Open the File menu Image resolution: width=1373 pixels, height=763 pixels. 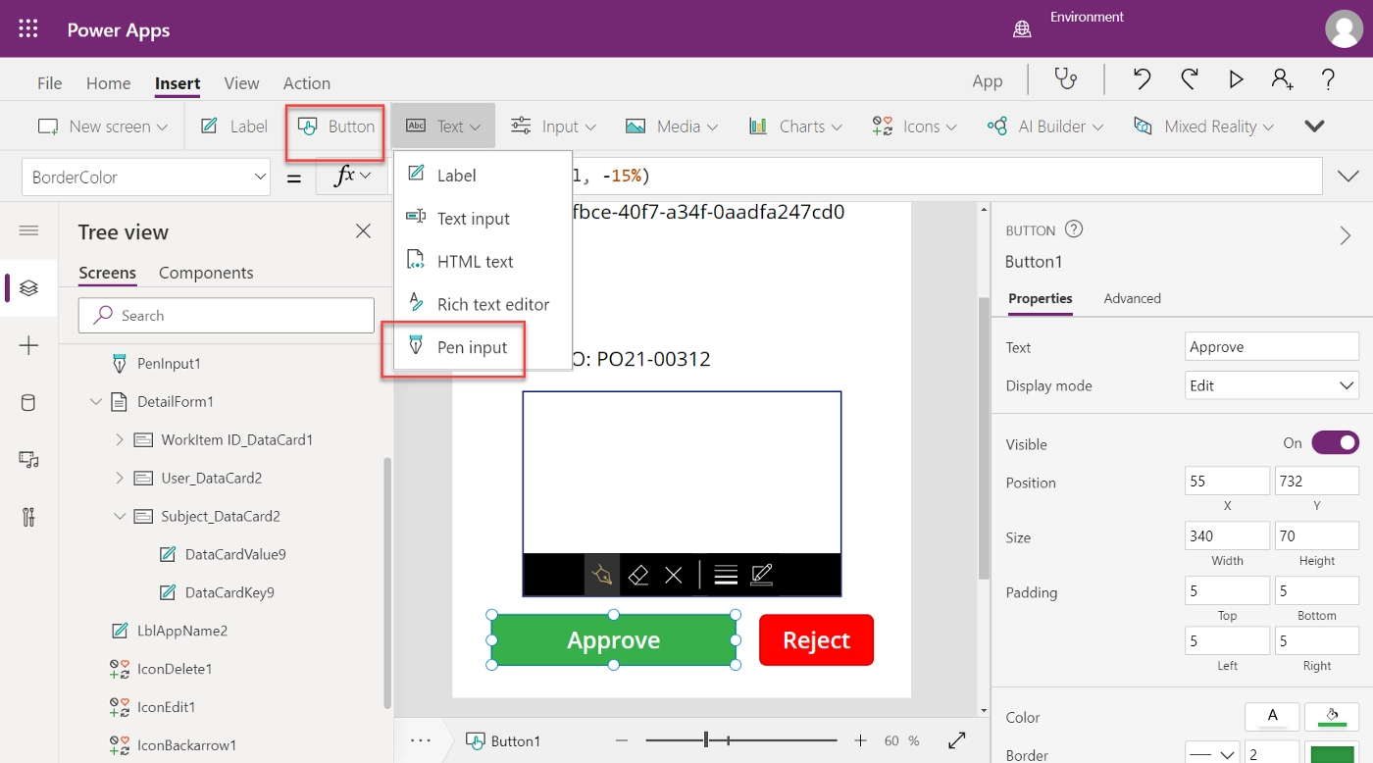(49, 83)
